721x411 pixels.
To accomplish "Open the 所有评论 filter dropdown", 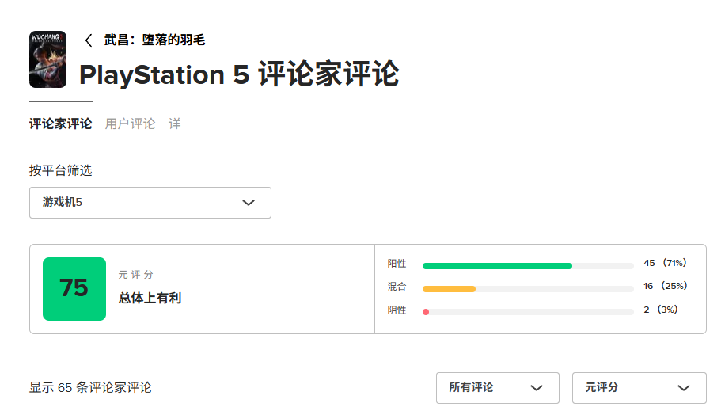I will pos(497,388).
